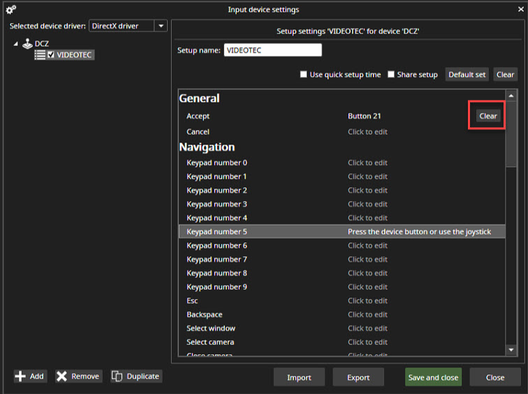Check the Share setup option
528x394 pixels.
(x=391, y=75)
